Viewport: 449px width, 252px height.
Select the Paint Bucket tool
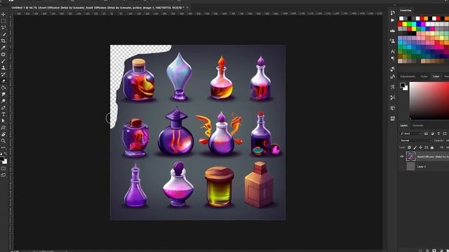[4, 87]
